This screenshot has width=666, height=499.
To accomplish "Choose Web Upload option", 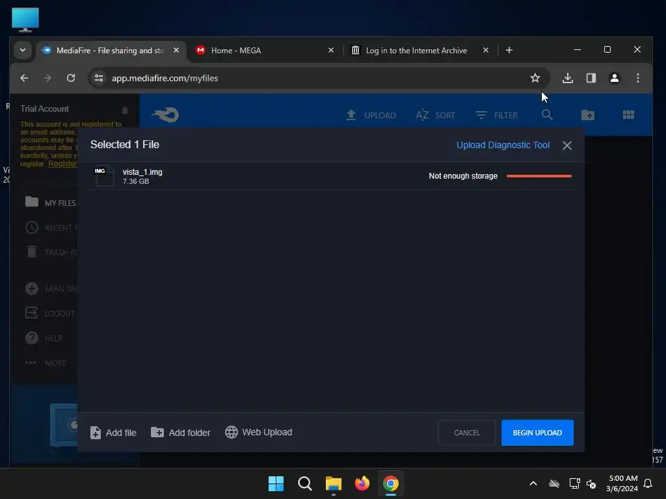I will [258, 432].
